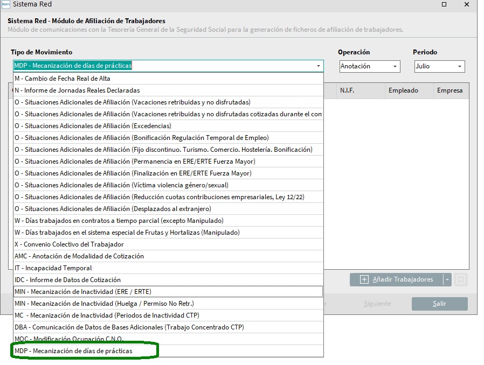Choose M - Cambio de Fecha Real de Alta
484x365 pixels.
[63, 79]
